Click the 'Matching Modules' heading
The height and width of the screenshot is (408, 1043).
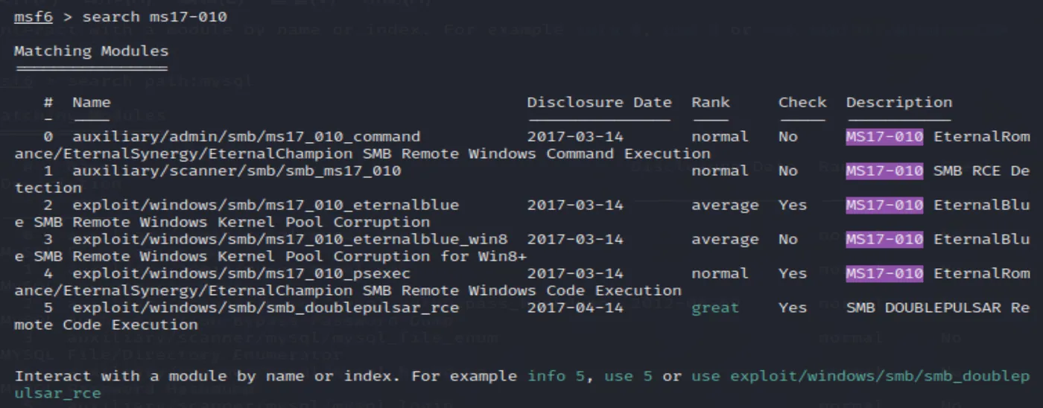91,51
